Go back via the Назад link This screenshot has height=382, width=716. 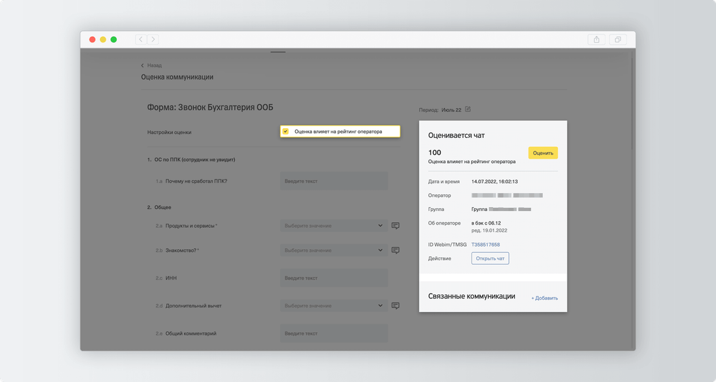click(152, 65)
